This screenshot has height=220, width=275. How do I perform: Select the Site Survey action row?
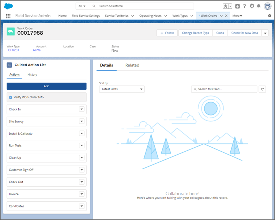tap(46, 121)
